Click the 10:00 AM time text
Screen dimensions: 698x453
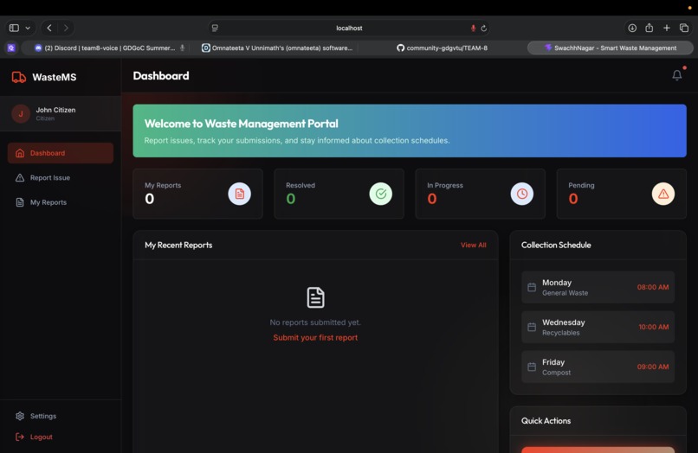coord(654,327)
